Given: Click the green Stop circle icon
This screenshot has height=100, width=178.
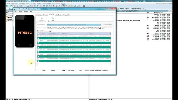Looking at the screenshot, I should click(53, 18).
